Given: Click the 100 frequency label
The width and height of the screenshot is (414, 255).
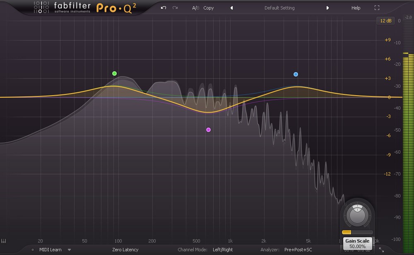Looking at the screenshot, I should [118, 241].
